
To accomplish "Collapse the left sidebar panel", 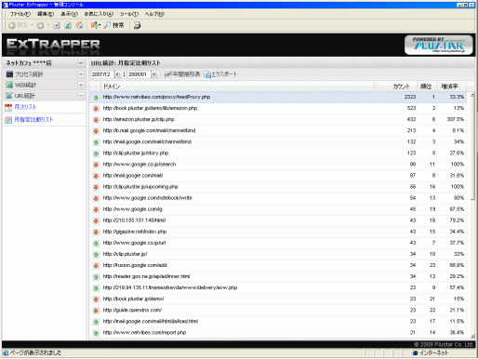I will pyautogui.click(x=81, y=63).
